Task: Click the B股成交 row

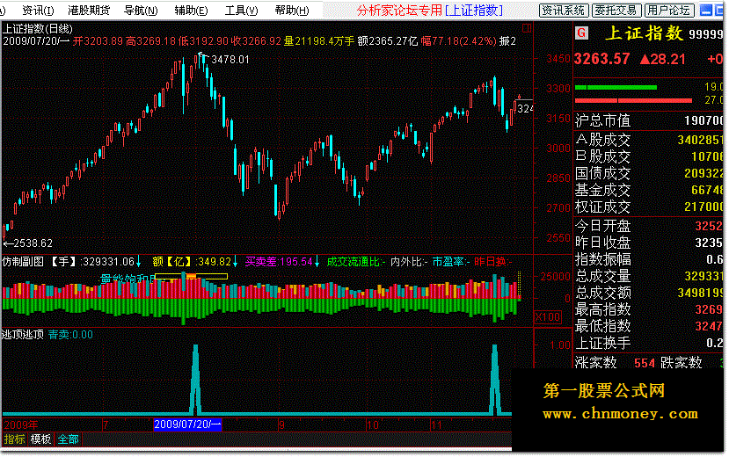Action: 650,156
